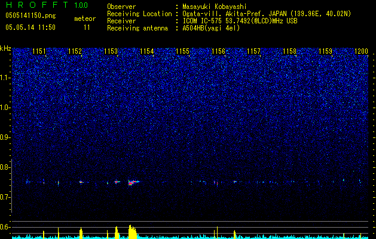Click the gray vertical frequency-range bar on the left axis
Screen dimensions: 376x239
12,186
